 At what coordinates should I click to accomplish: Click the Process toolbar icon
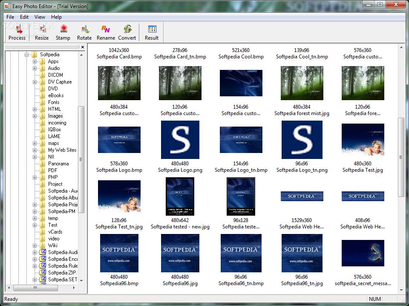[17, 33]
